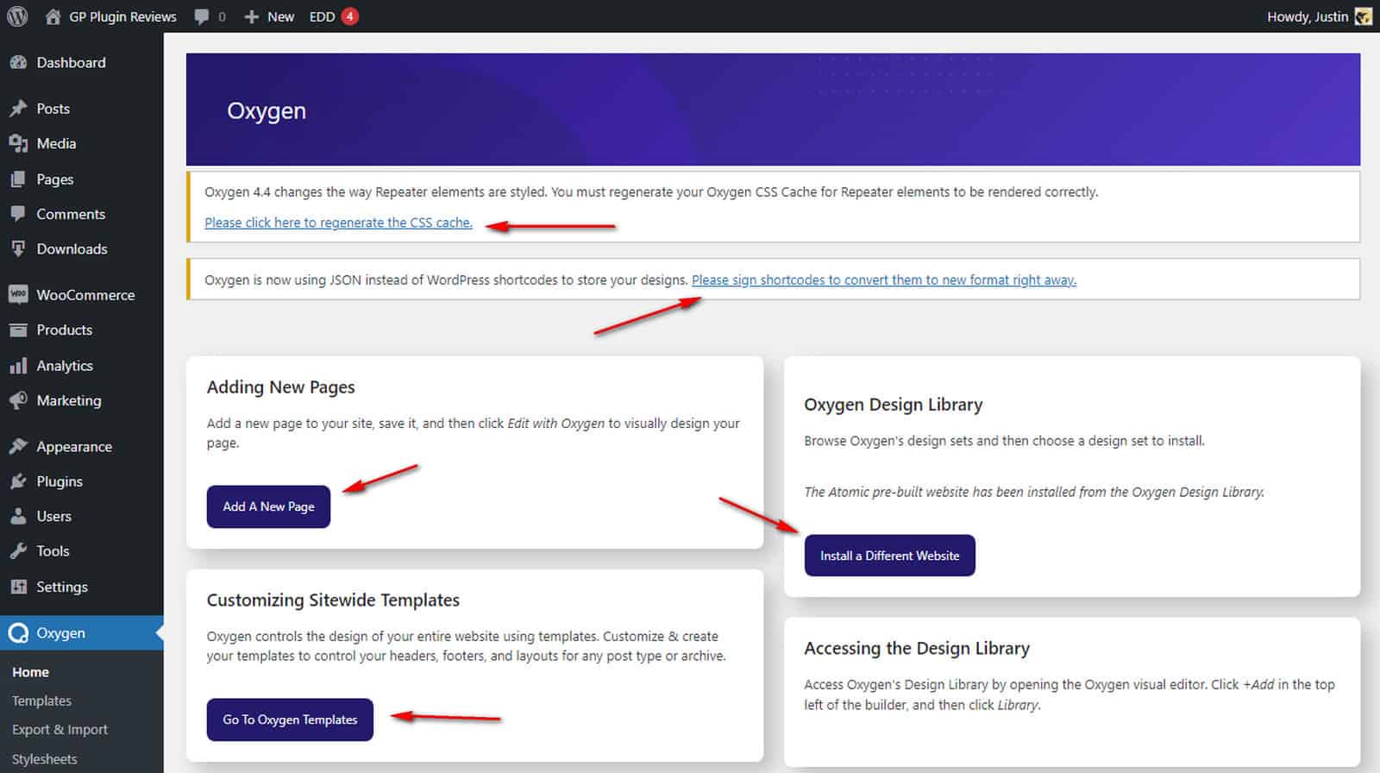
Task: Click the Settings sliders icon
Action: (18, 587)
